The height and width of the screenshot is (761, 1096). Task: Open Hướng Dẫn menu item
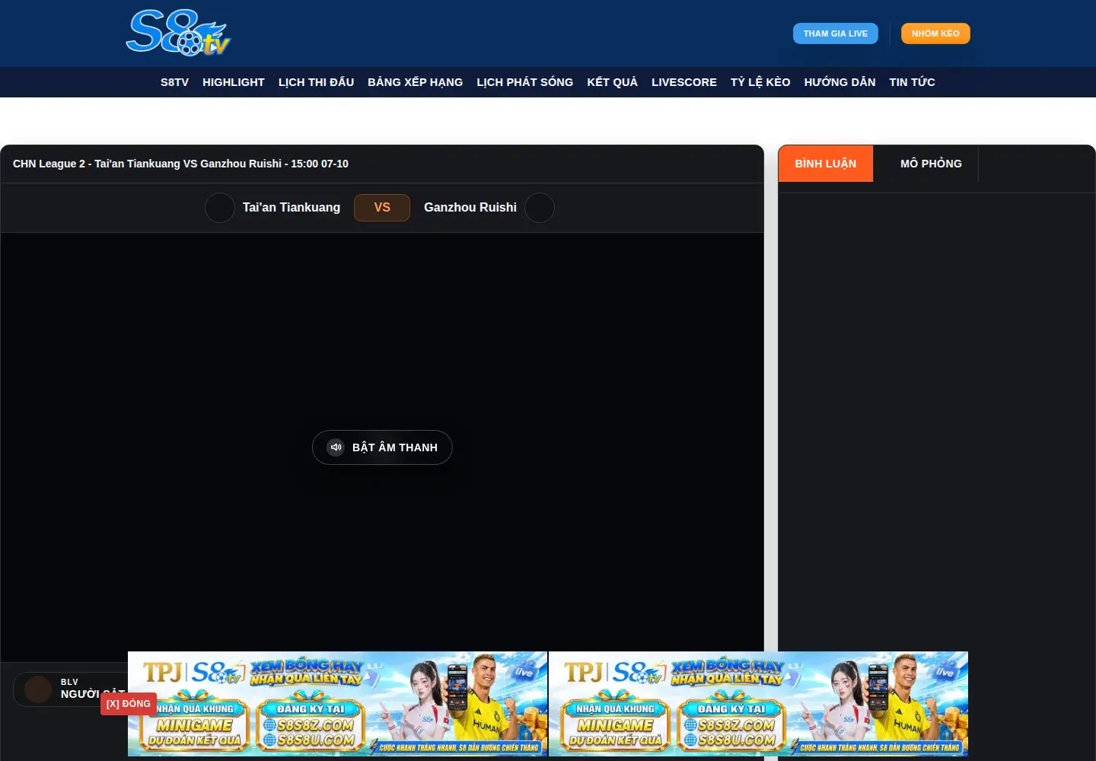(840, 82)
